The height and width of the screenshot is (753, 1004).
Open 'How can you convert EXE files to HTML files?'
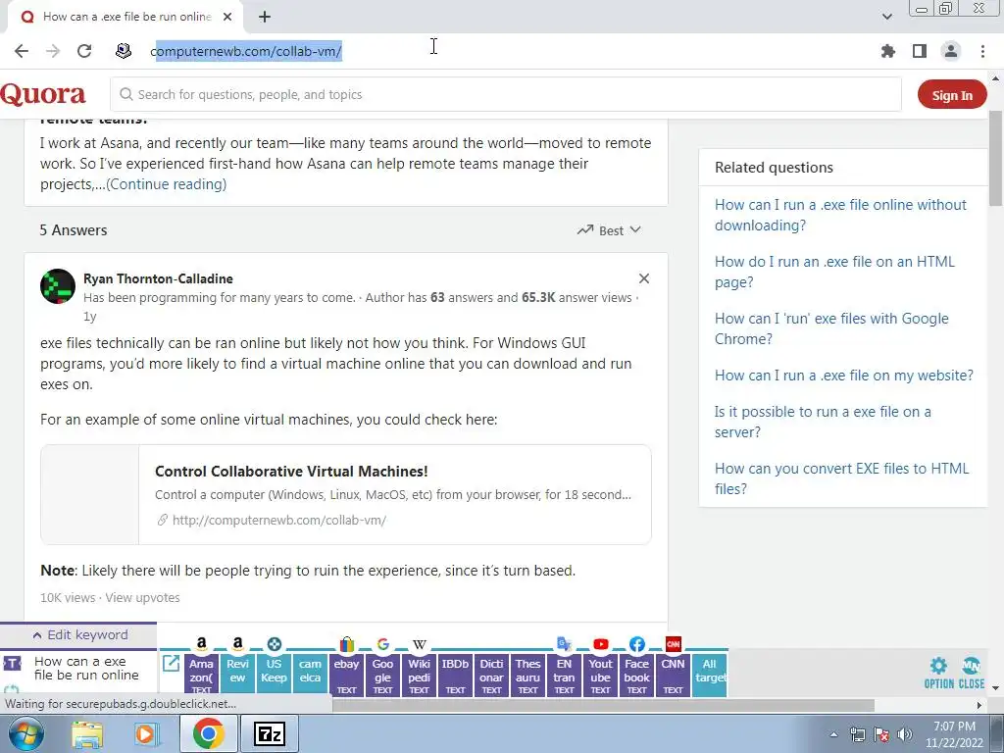841,478
